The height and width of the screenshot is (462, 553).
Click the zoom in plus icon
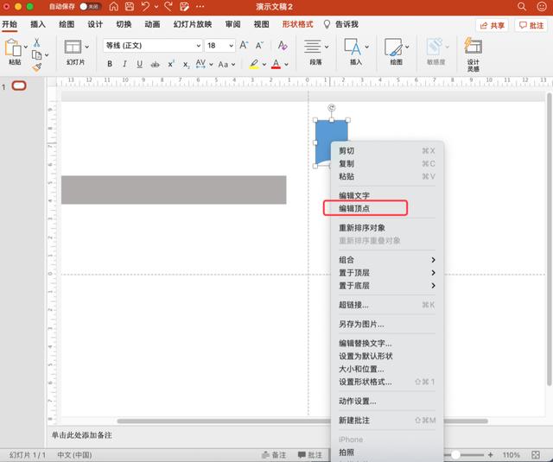(x=490, y=455)
